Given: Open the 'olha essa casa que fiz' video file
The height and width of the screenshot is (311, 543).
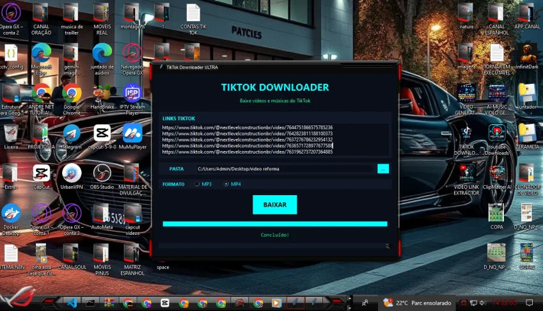Looking at the screenshot, I should tap(41, 260).
